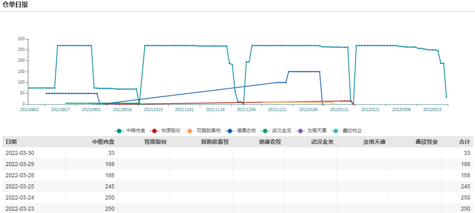Click the 2022-03-30 date row
This screenshot has width=475, height=213.
tap(20, 153)
